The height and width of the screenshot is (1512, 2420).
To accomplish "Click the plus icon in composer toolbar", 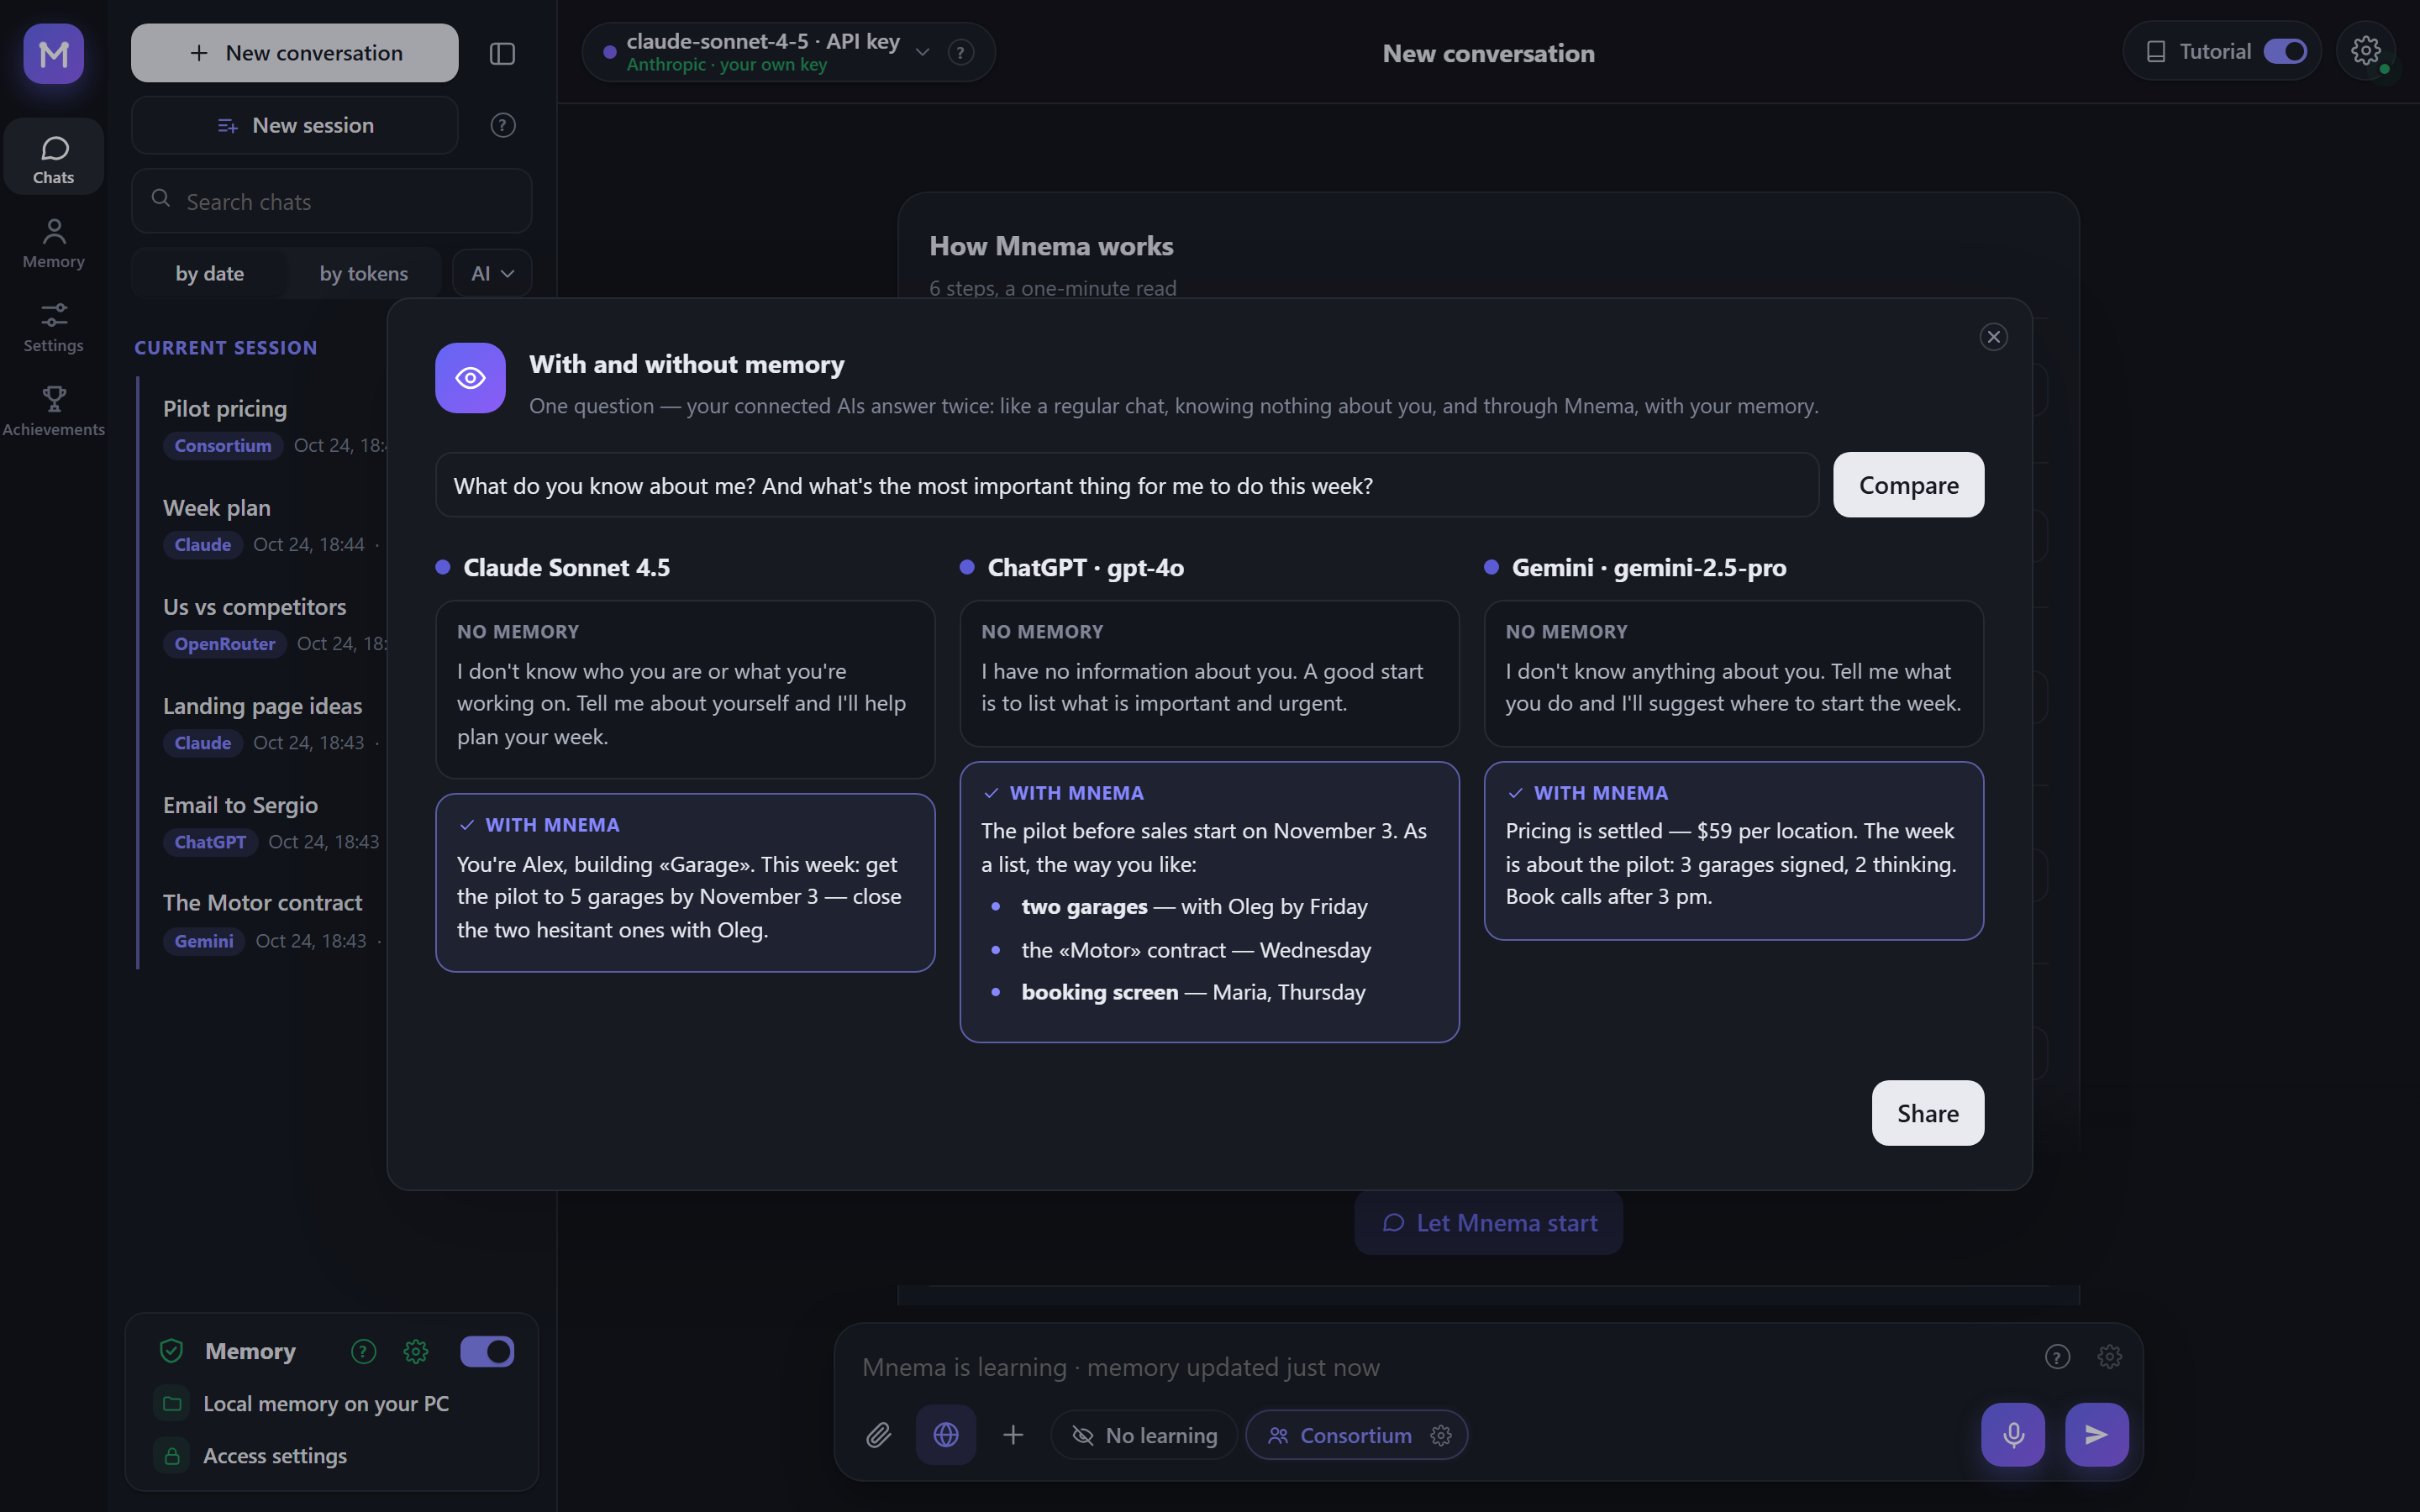I will 1013,1435.
